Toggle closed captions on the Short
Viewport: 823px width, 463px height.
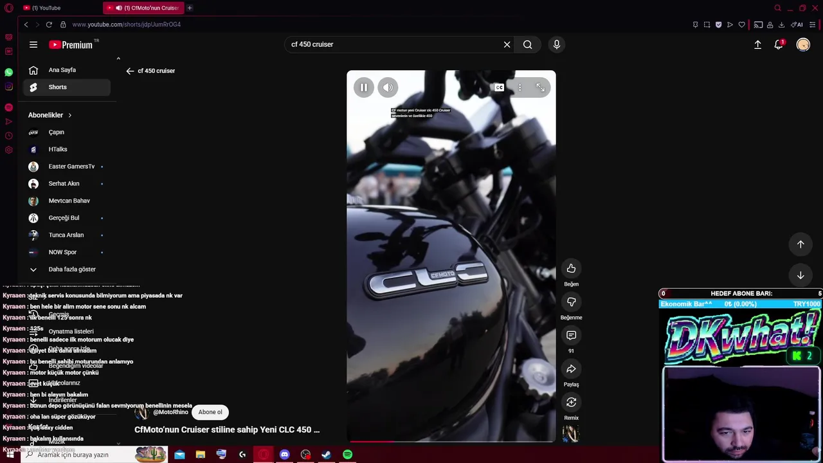tap(499, 87)
